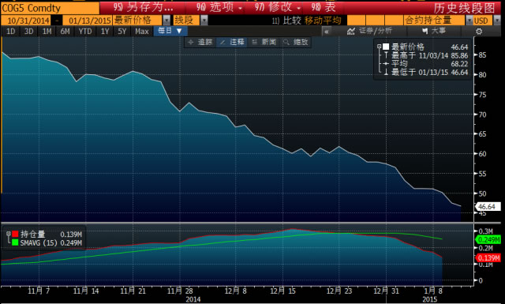Expand the 合约持仓量 open interest dropdown
The image size is (505, 304).
pos(469,21)
